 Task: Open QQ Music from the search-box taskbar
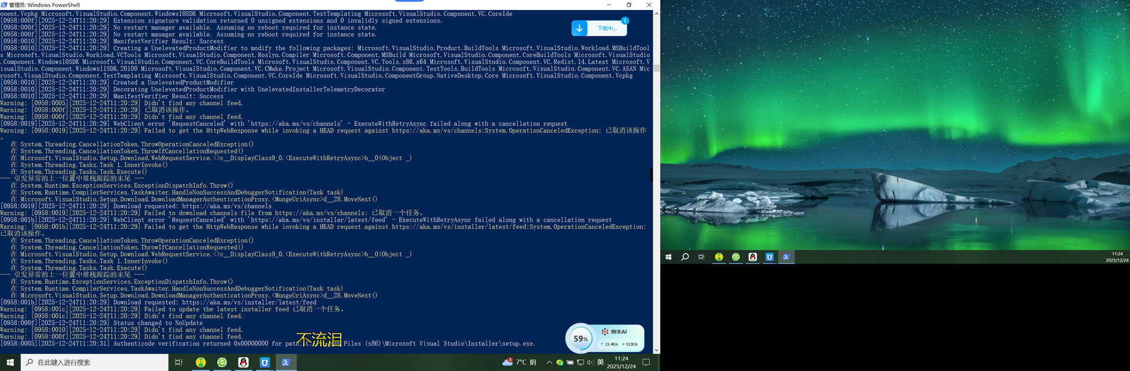point(201,363)
